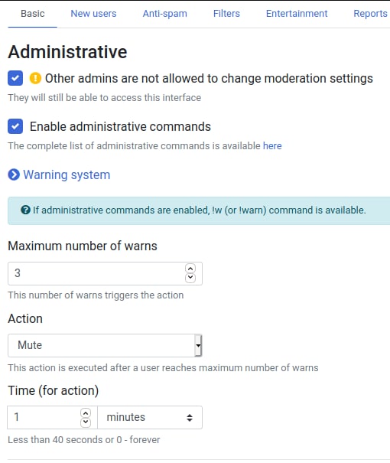Follow the 'here' administrative commands link

tap(272, 146)
